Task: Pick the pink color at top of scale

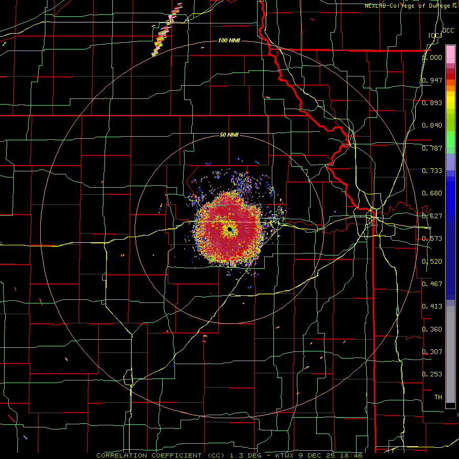Action: [450, 55]
